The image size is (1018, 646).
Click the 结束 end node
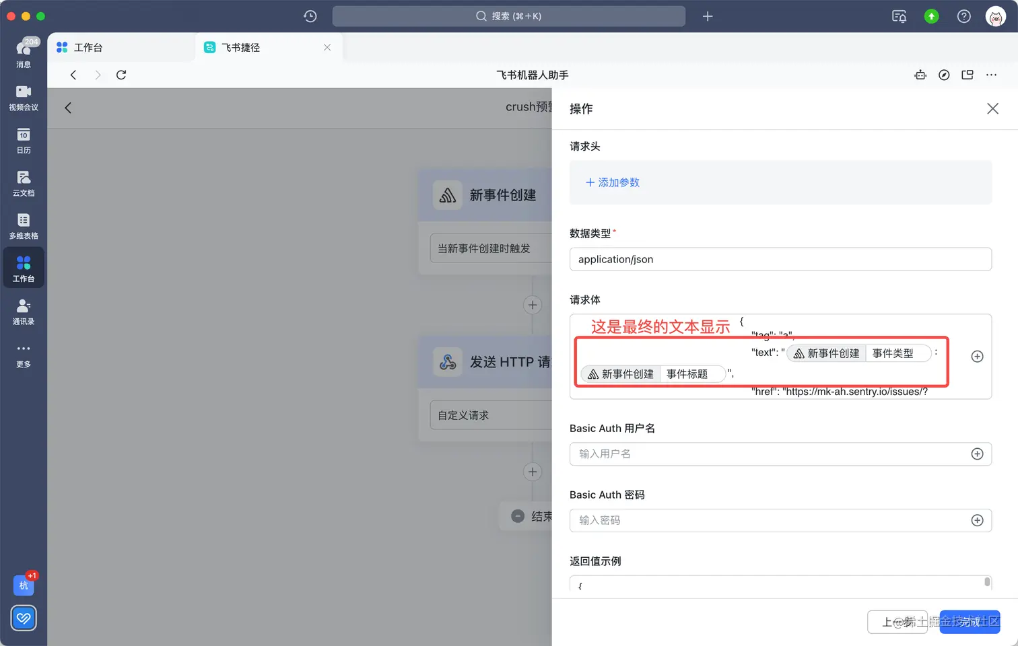click(526, 516)
